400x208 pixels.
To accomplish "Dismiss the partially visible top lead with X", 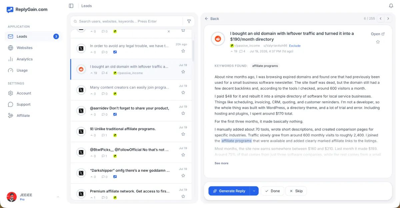I will [x=169, y=31].
